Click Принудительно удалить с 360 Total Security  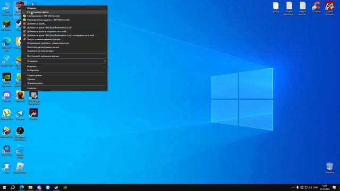point(64,20)
